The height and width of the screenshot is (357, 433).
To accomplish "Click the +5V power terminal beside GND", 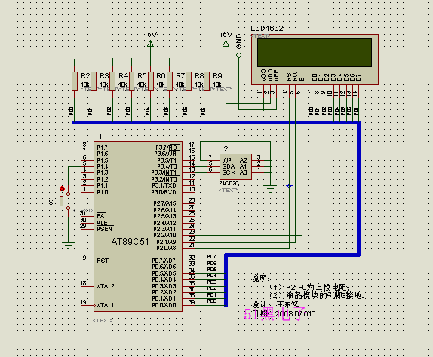I will tap(226, 43).
